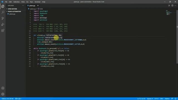Open the Manage gear icon
The height and width of the screenshot is (100, 178).
coord(3,94)
